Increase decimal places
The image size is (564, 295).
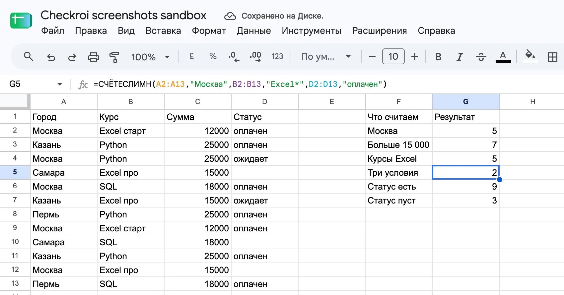(255, 57)
